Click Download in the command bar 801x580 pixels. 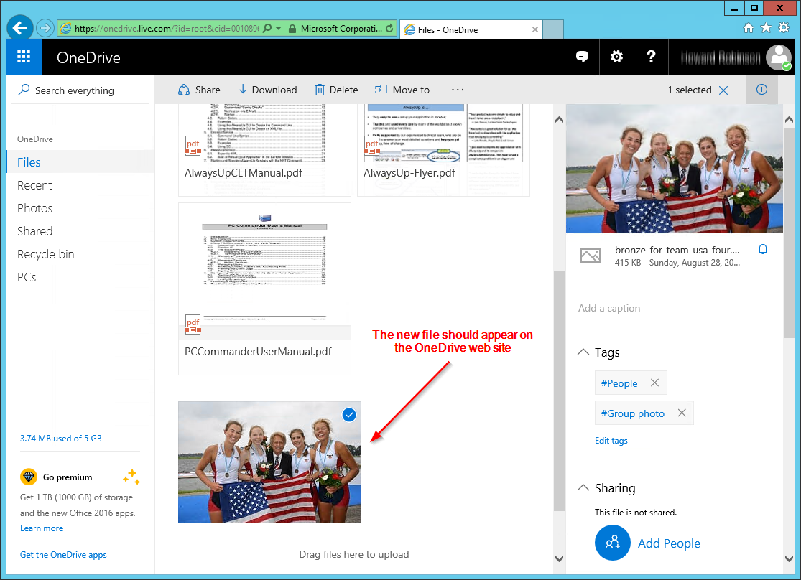268,90
